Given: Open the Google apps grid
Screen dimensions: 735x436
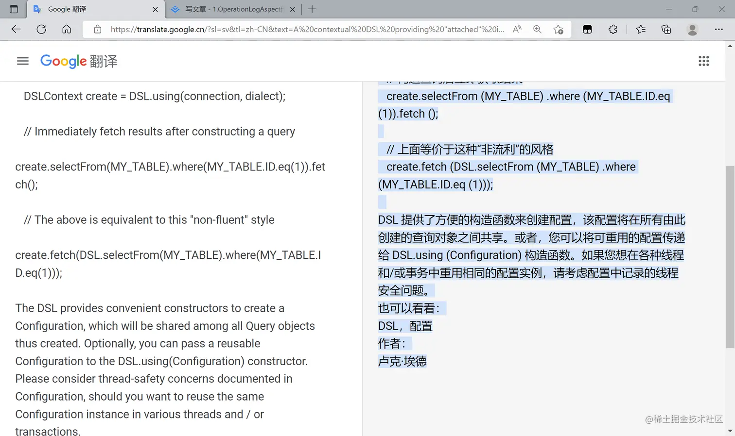Looking at the screenshot, I should click(704, 61).
